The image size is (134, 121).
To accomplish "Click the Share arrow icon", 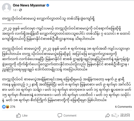I will (108, 116).
